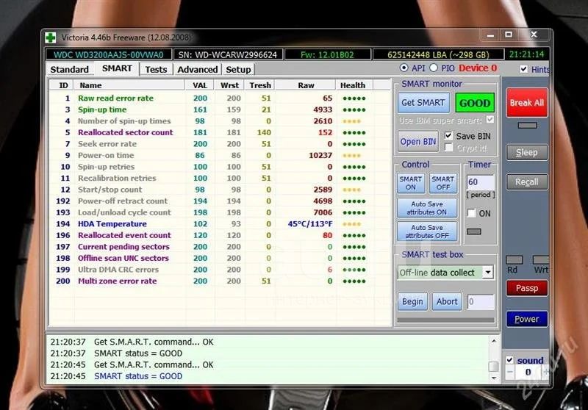Click the log scrollbar down arrow
The image size is (588, 410).
point(493,378)
